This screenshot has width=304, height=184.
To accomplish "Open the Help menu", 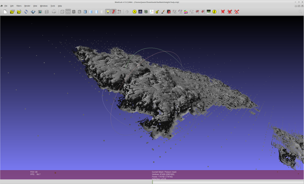I will 60,6.
